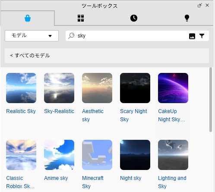
Task: Open the Scary Night Sky title link
Action: click(x=133, y=115)
